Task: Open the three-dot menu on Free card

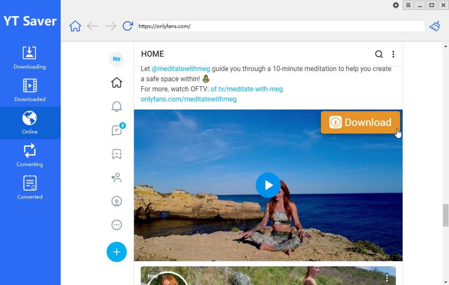Action: [x=387, y=278]
